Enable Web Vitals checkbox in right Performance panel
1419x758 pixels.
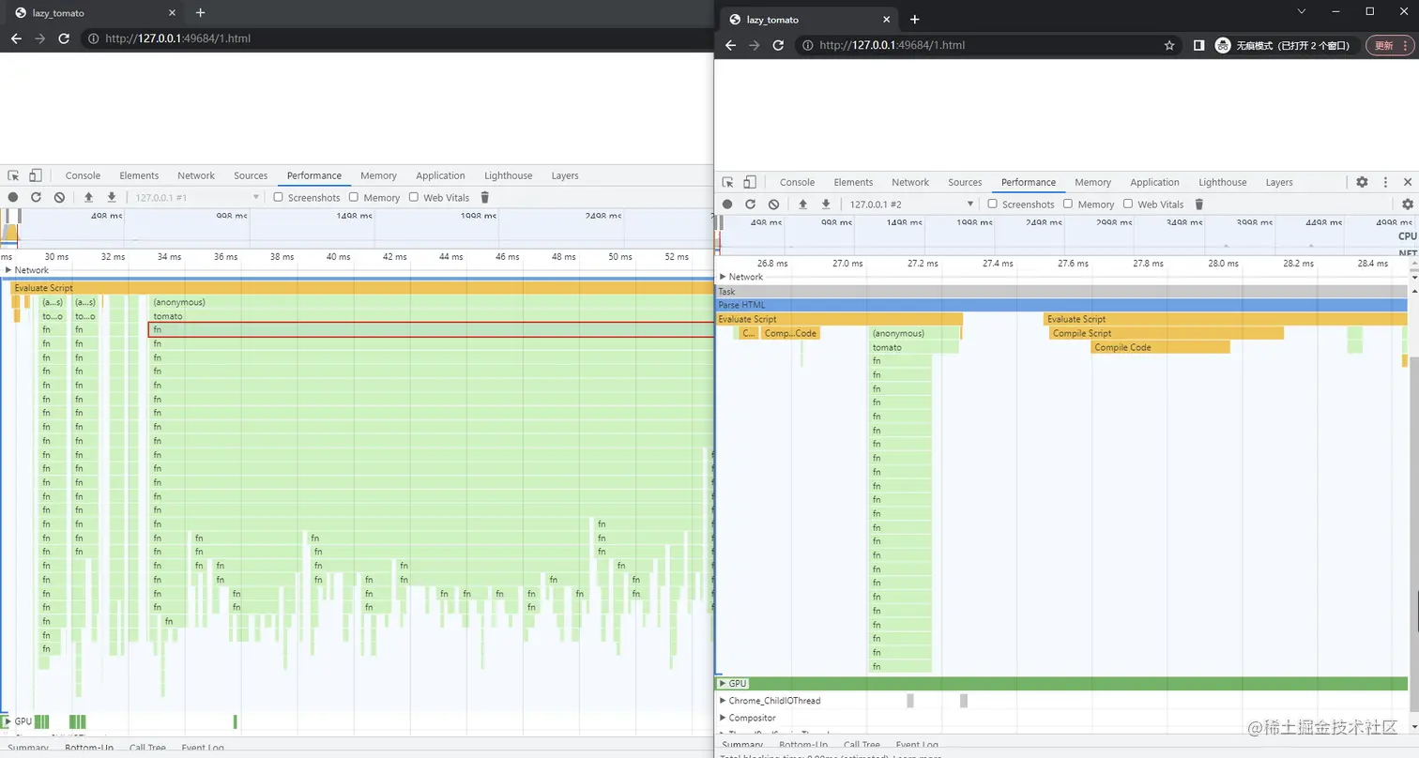point(1127,204)
